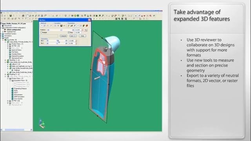Click the axis triad icon in viewport corner
251x141 pixels.
click(x=42, y=124)
